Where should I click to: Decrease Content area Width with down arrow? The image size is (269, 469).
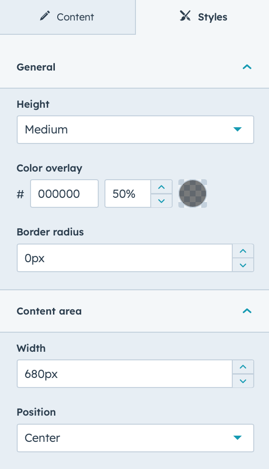pos(243,381)
